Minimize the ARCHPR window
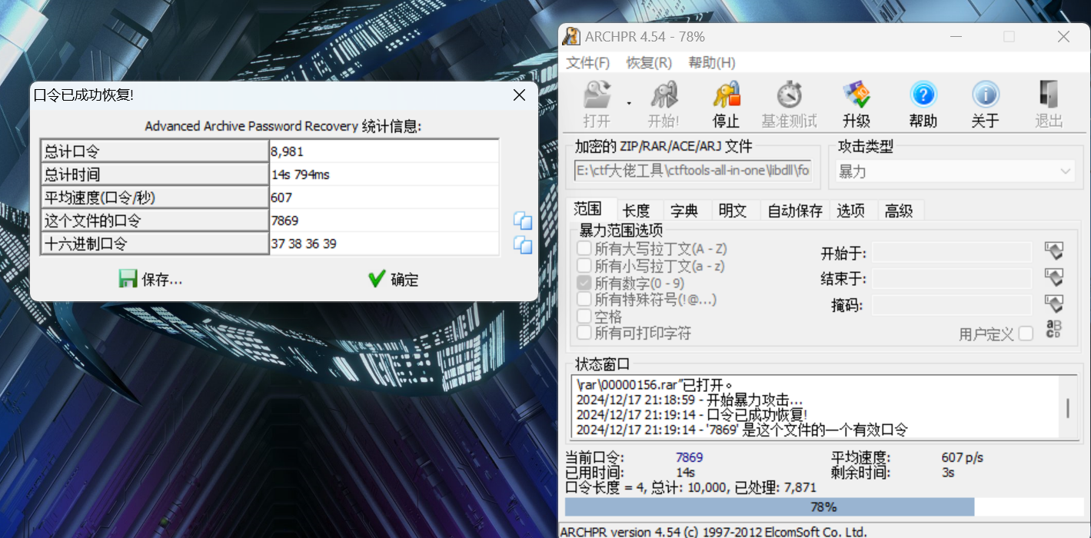Image resolution: width=1091 pixels, height=538 pixels. [956, 37]
